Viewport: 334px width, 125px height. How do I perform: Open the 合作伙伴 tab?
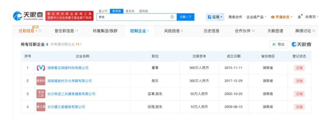(x=245, y=31)
